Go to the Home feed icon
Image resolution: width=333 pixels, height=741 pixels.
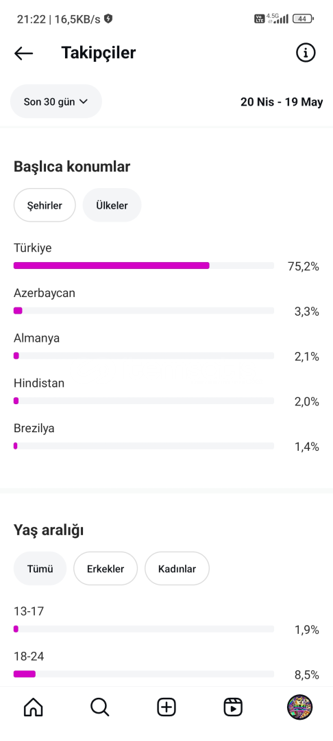(x=33, y=707)
